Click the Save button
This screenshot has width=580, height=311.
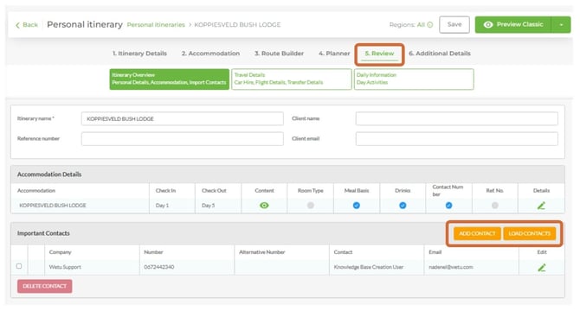pos(454,25)
